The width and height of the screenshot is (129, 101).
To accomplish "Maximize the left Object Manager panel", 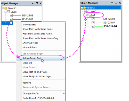I will tap(37, 3).
